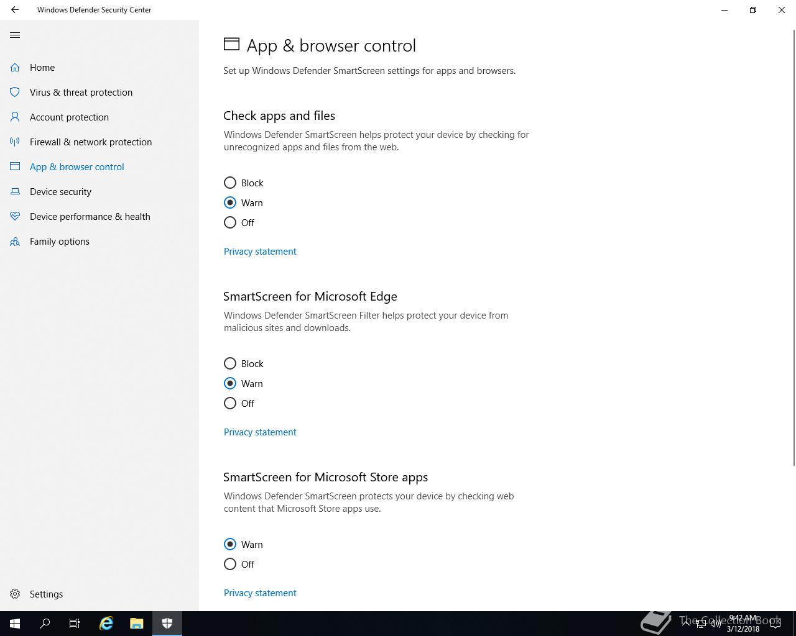Viewport: 796px width, 636px height.
Task: Click the Firewall & network protection antenna icon
Action: pyautogui.click(x=15, y=142)
